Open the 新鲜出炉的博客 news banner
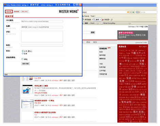Viewport: 160px width, 126px height. [x=132, y=35]
